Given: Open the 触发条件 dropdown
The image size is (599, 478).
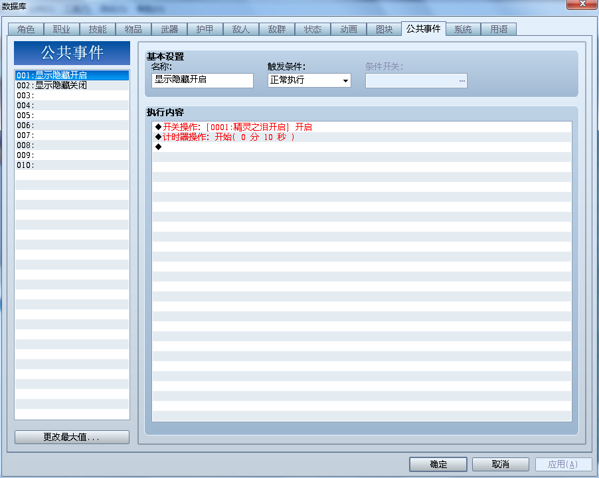Looking at the screenshot, I should coord(309,80).
